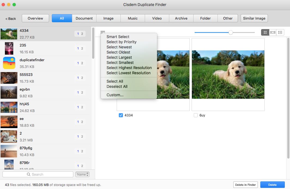Select the duplicatefinder app icon row
The width and height of the screenshot is (290, 189).
[x=46, y=63]
